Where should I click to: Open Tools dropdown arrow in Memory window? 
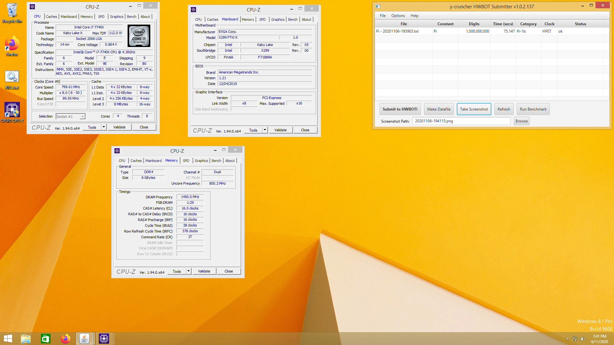point(188,271)
